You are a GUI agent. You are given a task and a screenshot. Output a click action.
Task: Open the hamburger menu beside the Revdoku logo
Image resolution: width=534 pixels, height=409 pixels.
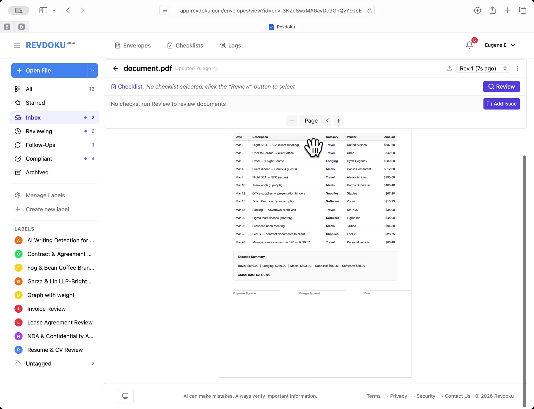pyautogui.click(x=17, y=45)
